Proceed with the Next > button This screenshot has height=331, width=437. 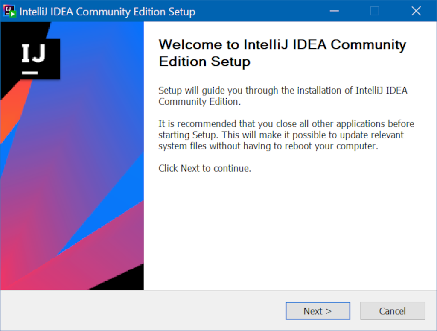(x=318, y=310)
